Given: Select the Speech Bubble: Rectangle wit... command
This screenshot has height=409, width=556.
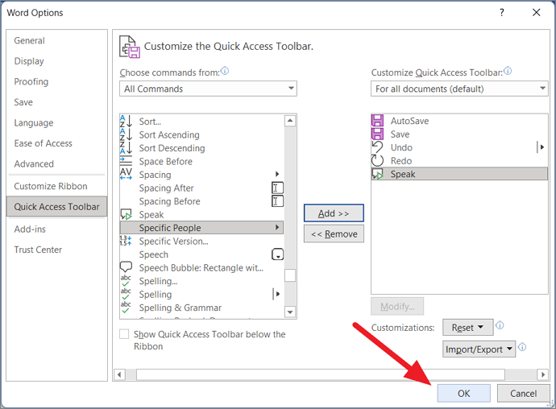Looking at the screenshot, I should click(x=201, y=267).
